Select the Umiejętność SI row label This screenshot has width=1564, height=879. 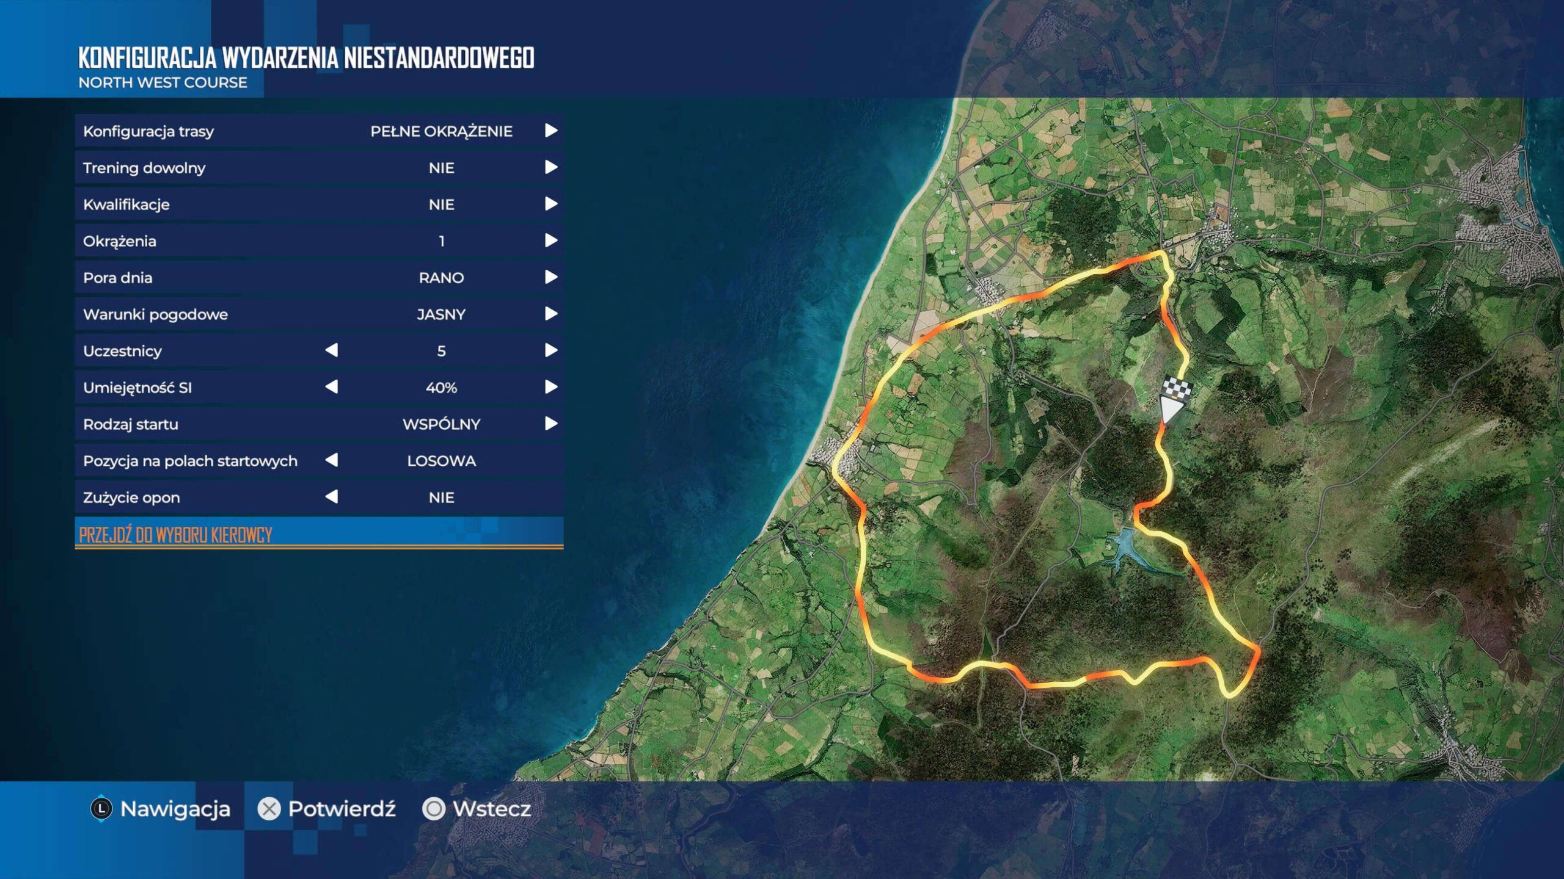point(137,388)
